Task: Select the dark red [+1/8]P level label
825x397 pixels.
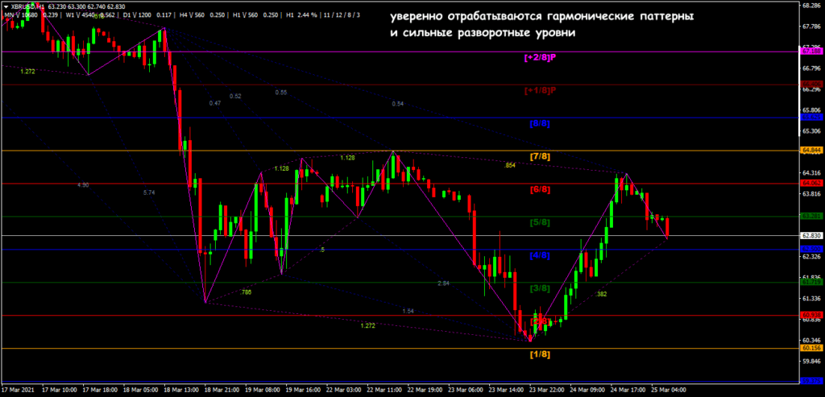Action: (539, 90)
